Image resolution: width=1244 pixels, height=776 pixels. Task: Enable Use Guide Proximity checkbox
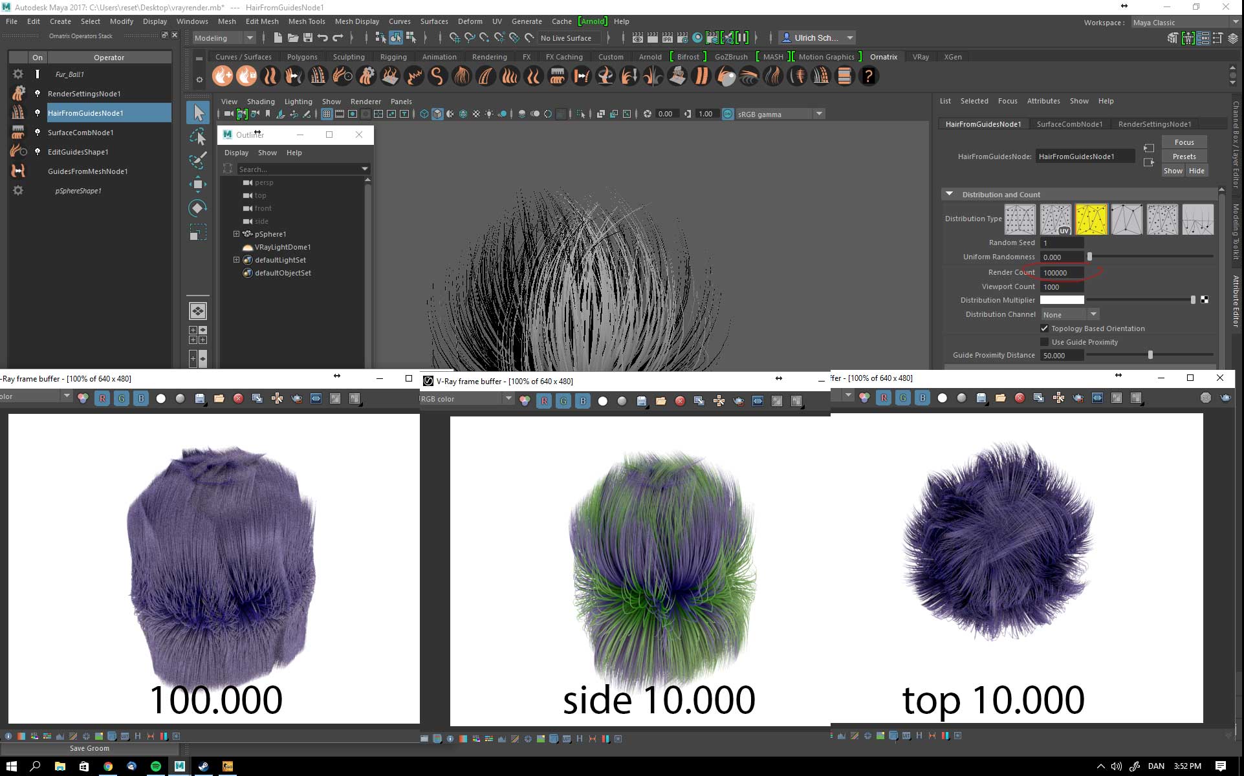tap(1044, 342)
